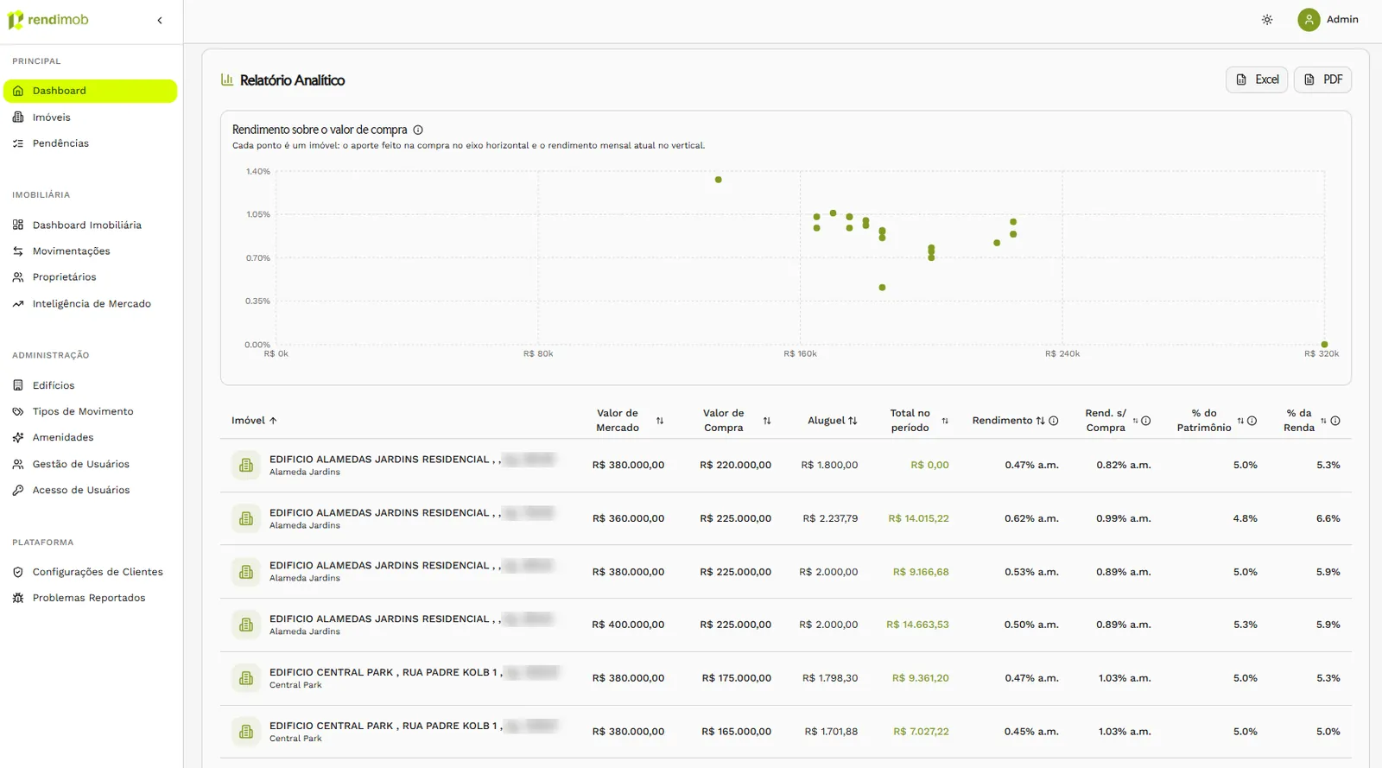Export the report as PDF
This screenshot has width=1382, height=768.
coord(1322,79)
